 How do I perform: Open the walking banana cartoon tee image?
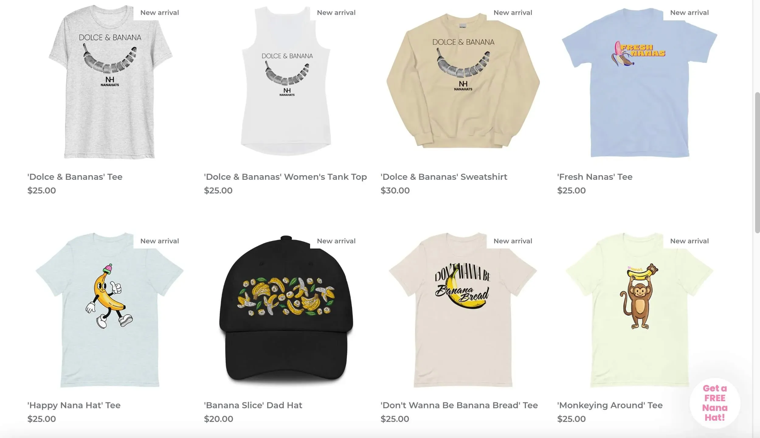coord(110,310)
